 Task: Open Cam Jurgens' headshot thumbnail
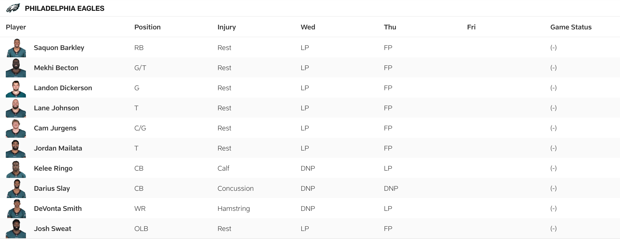click(16, 128)
